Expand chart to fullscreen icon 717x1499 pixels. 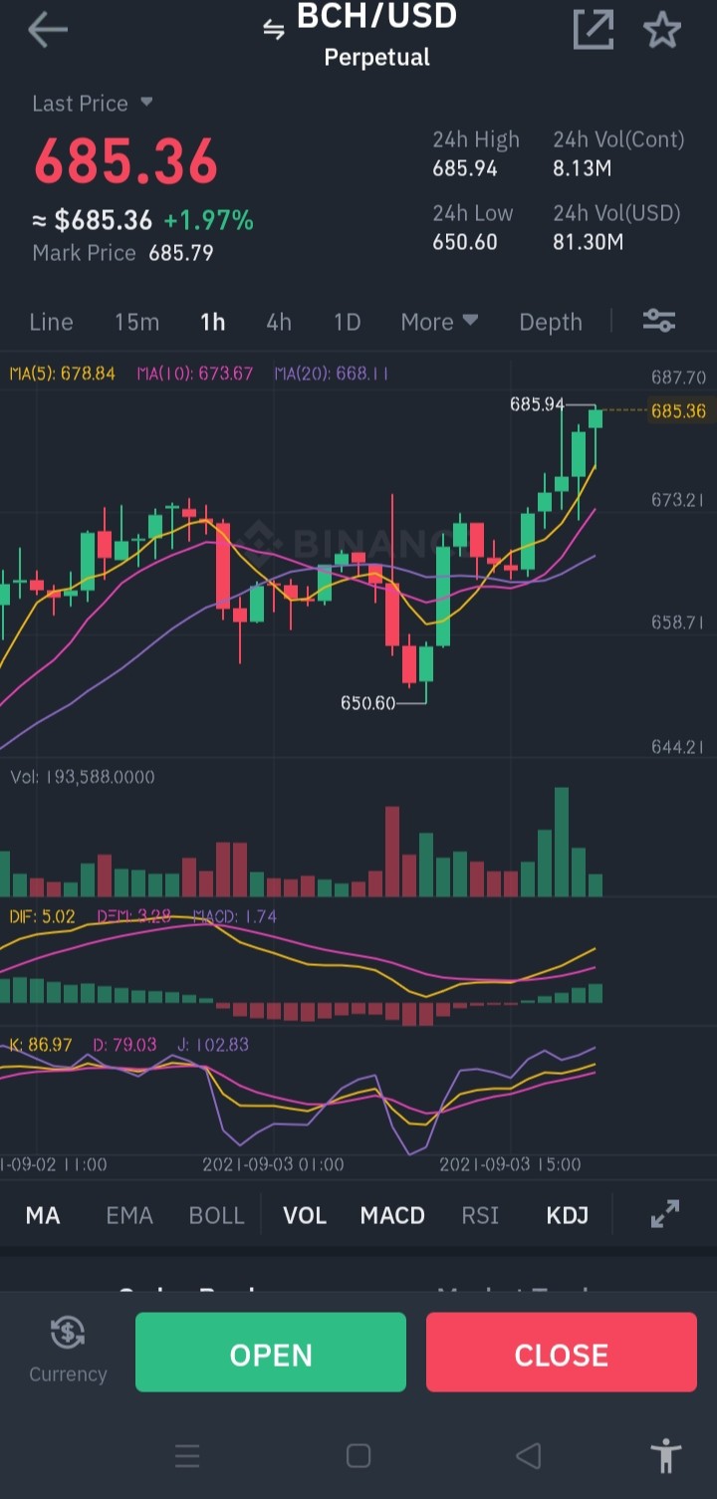point(665,1214)
